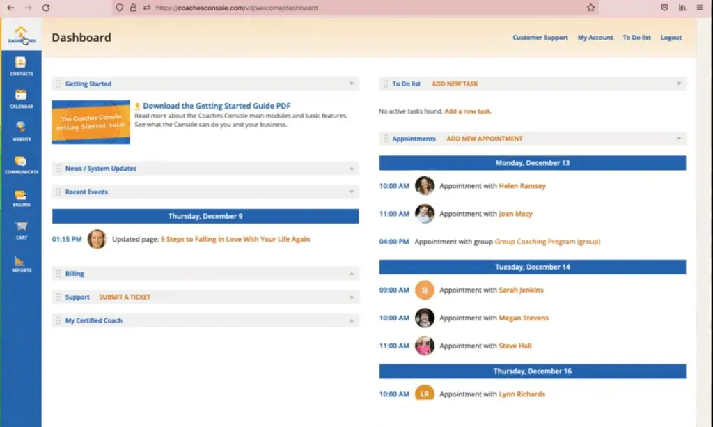Click ADD NEW APPOINTMENT link

pyautogui.click(x=484, y=139)
